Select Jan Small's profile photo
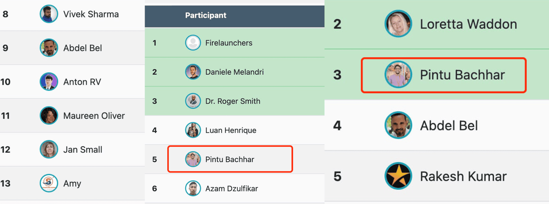The height and width of the screenshot is (204, 549). (49, 150)
